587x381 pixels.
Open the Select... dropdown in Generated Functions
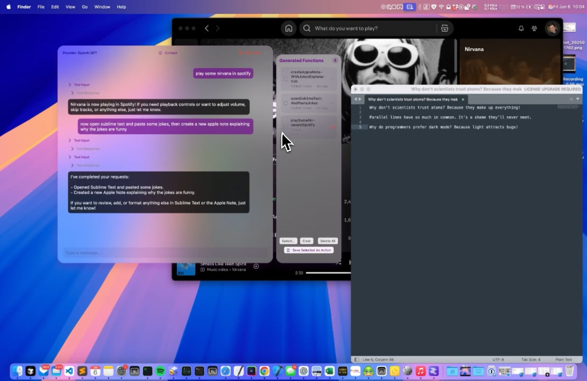pos(288,241)
